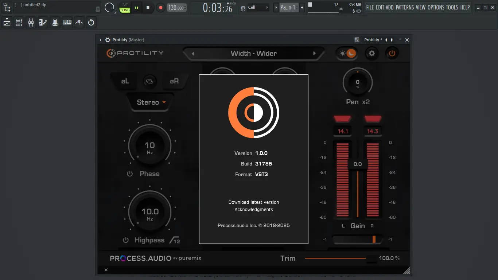Toggle the phase link button between øL and øR
Screen dimensions: 498x280
pyautogui.click(x=149, y=82)
